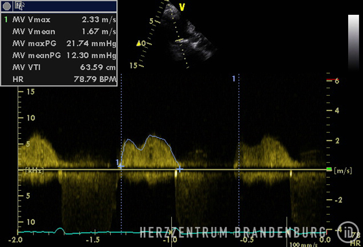Click the red Nyquist limit marker near 6
Viewport: 363px width, 247px height.
pos(333,80)
